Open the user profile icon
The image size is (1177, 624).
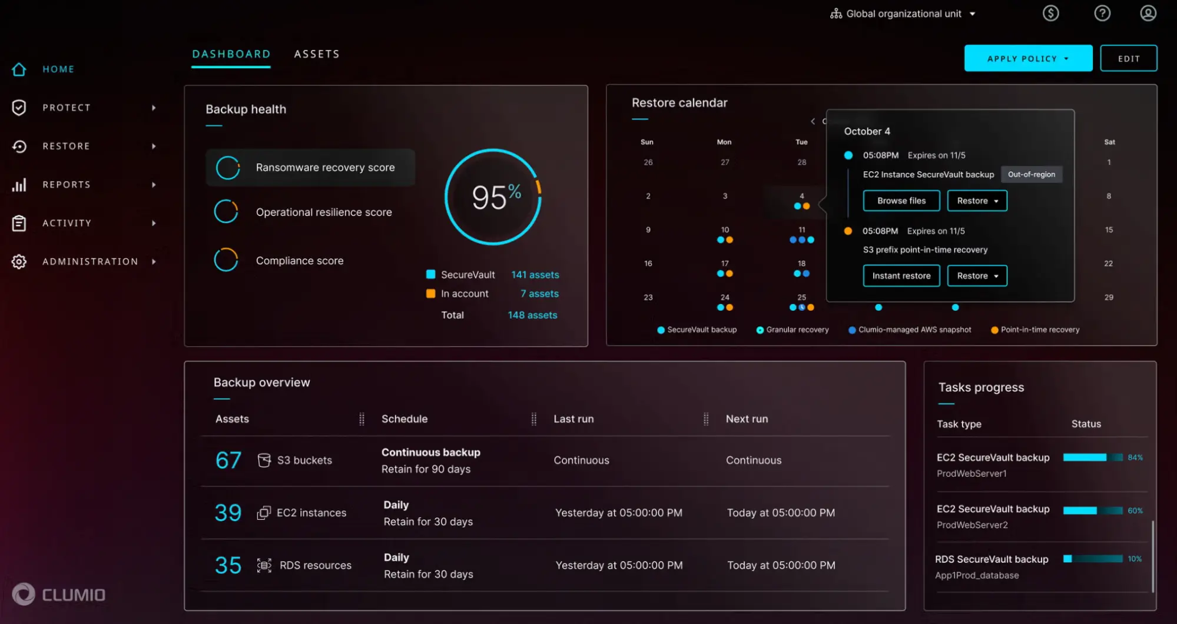[x=1148, y=13]
